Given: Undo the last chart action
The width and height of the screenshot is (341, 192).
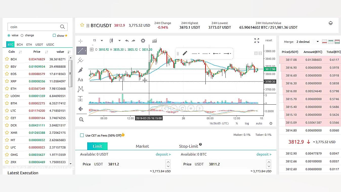Looking at the screenshot, I should (127, 41).
